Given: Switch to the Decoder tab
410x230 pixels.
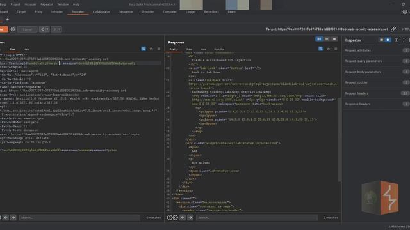Looking at the screenshot, I should click(148, 11).
